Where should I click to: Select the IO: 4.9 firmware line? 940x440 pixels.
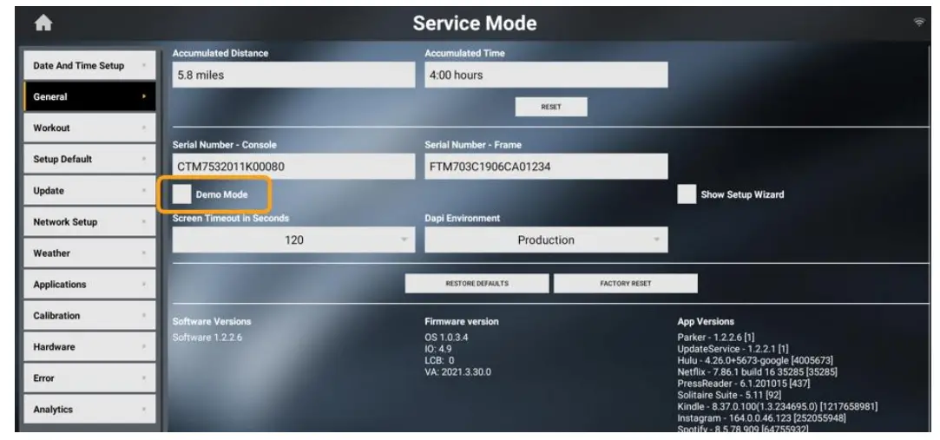pos(438,349)
